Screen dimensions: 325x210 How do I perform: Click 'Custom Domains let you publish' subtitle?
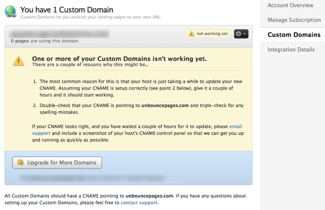(91, 17)
